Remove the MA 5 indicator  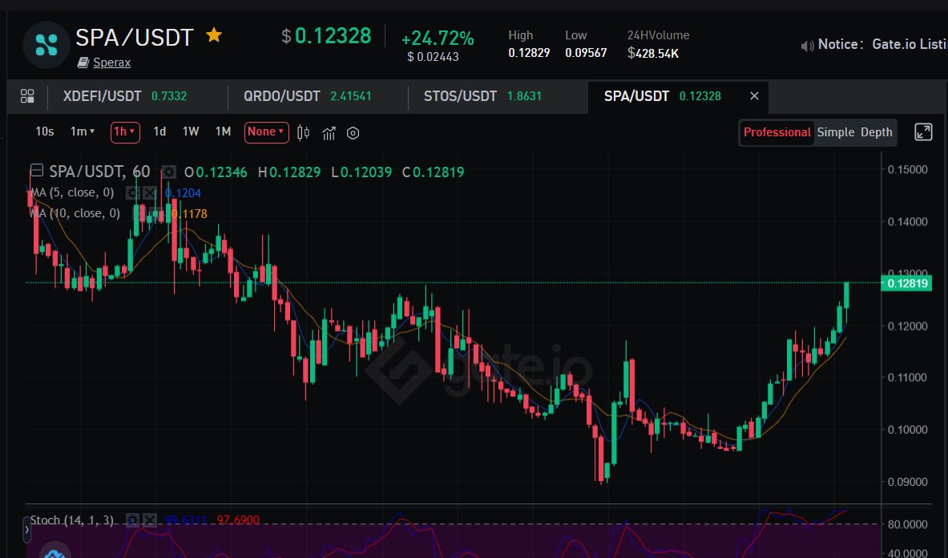point(149,193)
